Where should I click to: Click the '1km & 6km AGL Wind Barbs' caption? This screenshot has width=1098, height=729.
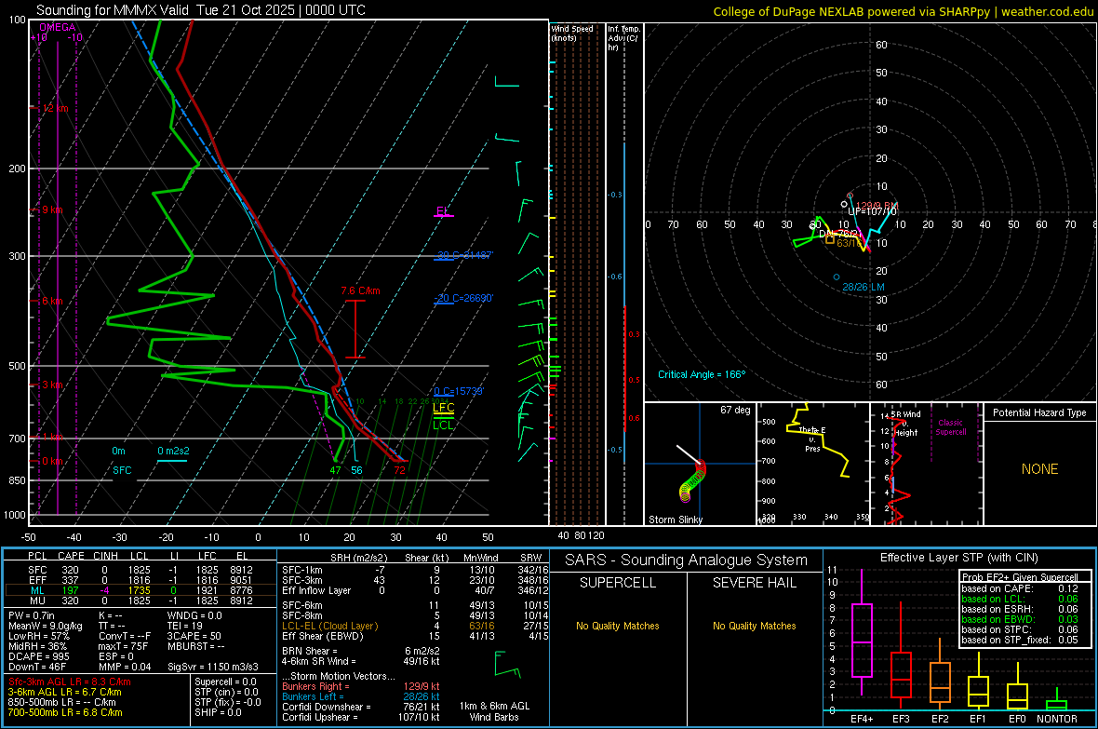[x=494, y=711]
